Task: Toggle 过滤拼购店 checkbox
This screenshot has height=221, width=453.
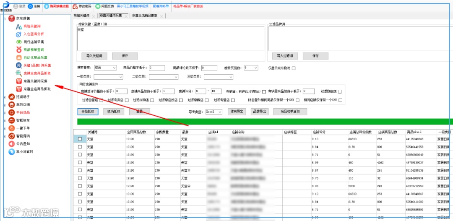Action: pos(152,101)
